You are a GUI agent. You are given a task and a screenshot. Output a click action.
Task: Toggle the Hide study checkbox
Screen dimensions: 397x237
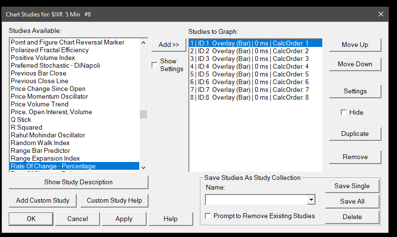344,112
